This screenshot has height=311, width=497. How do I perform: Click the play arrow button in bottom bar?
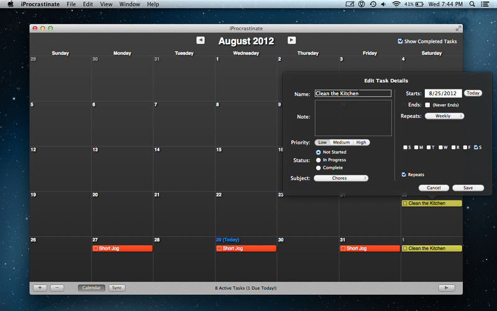(447, 288)
